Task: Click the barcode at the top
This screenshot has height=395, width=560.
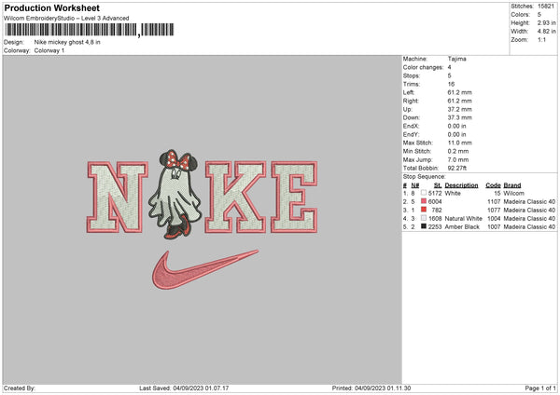Action: tap(90, 30)
